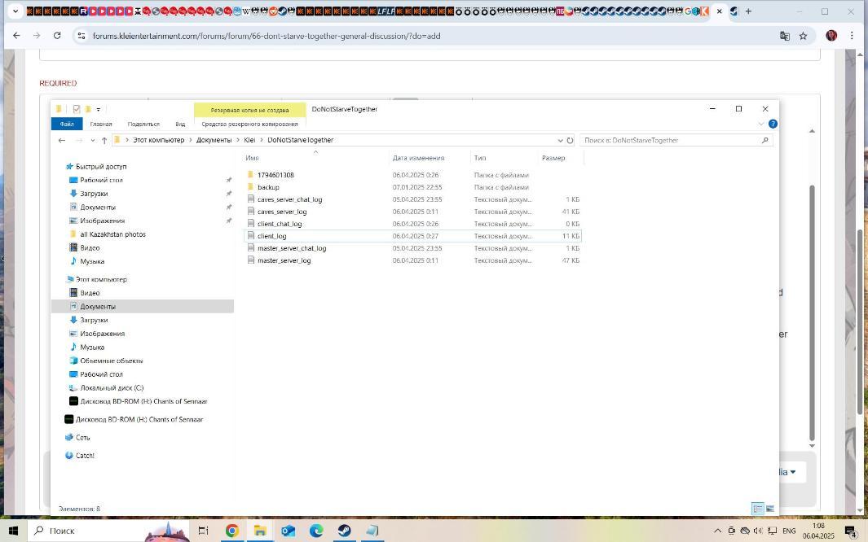Open the customize quick access toolbar dropdown
Screen dimensions: 868x542
[x=99, y=109]
